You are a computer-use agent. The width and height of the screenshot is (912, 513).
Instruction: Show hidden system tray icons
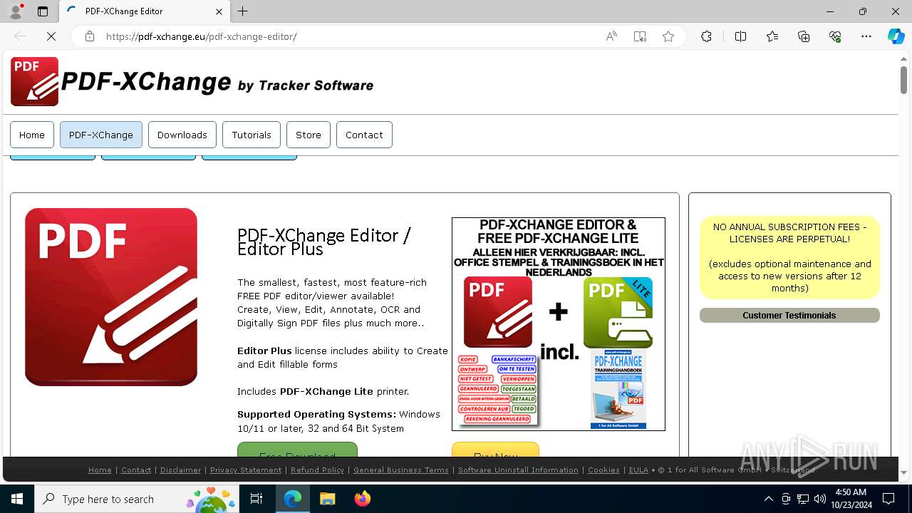click(768, 499)
